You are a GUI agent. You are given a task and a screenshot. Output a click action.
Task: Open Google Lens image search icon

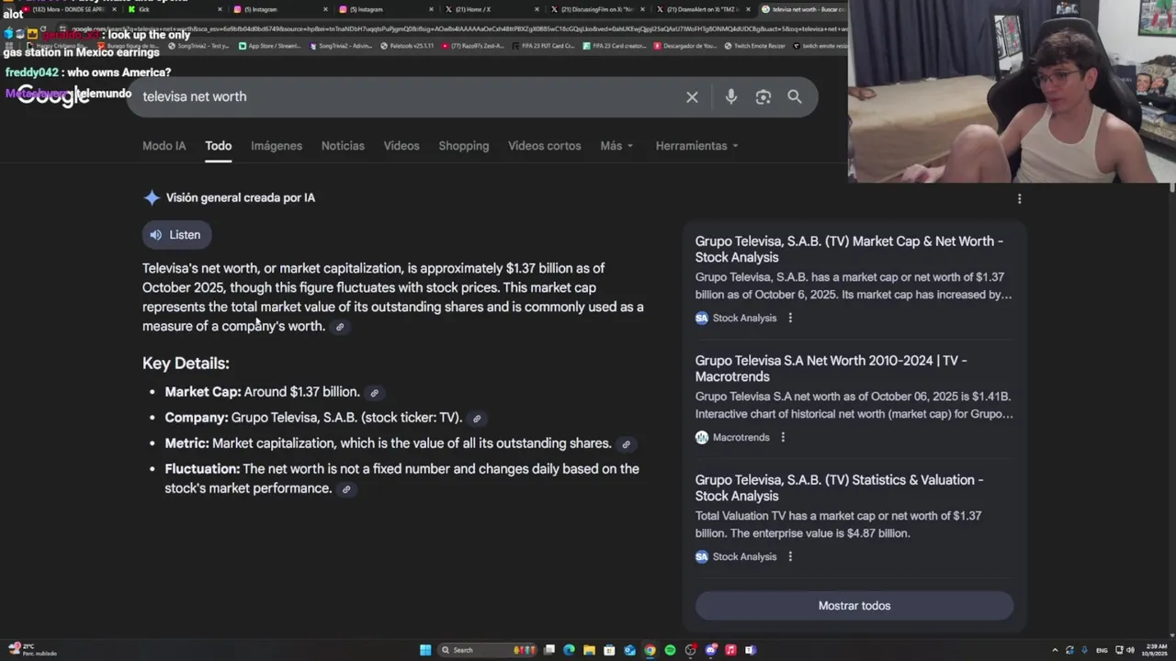(x=763, y=96)
